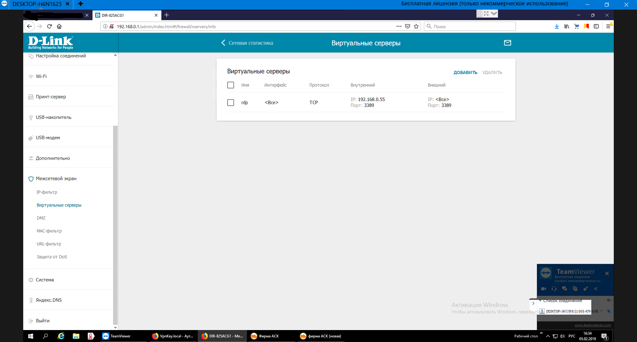Click www.teamviewer.com link
Viewport: 637px width, 342px height.
[x=593, y=325]
